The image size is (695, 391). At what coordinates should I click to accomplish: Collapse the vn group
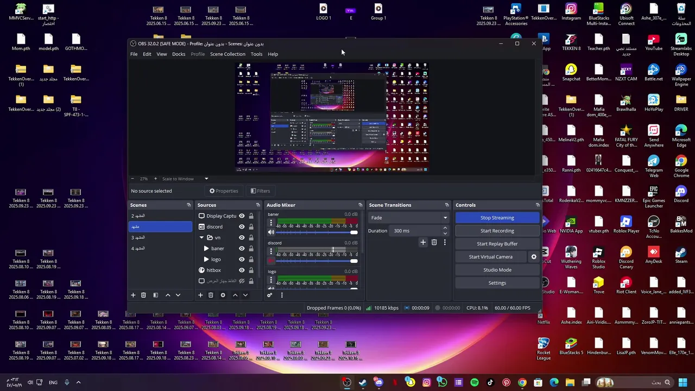(x=201, y=237)
